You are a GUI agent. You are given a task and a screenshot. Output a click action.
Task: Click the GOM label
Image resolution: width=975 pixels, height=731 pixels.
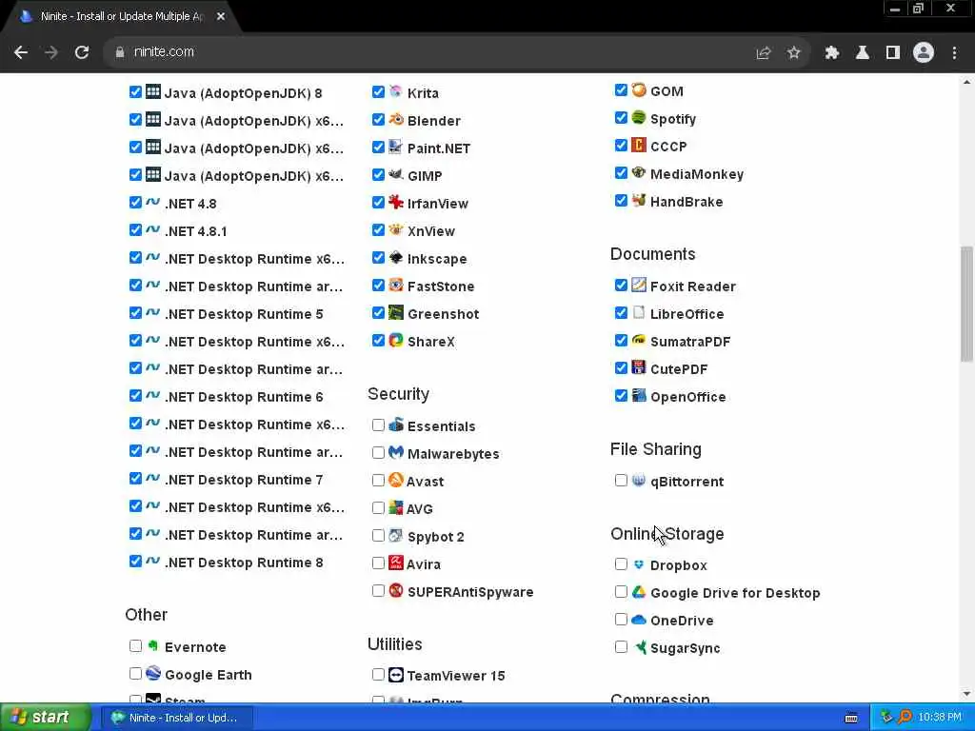pos(667,91)
